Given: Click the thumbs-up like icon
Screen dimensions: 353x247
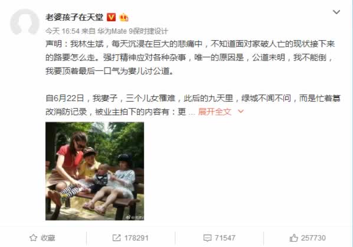Looking at the screenshot, I should (x=293, y=238).
